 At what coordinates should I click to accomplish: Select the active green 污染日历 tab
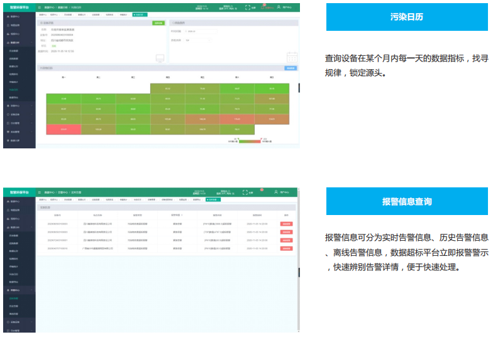pos(140,14)
